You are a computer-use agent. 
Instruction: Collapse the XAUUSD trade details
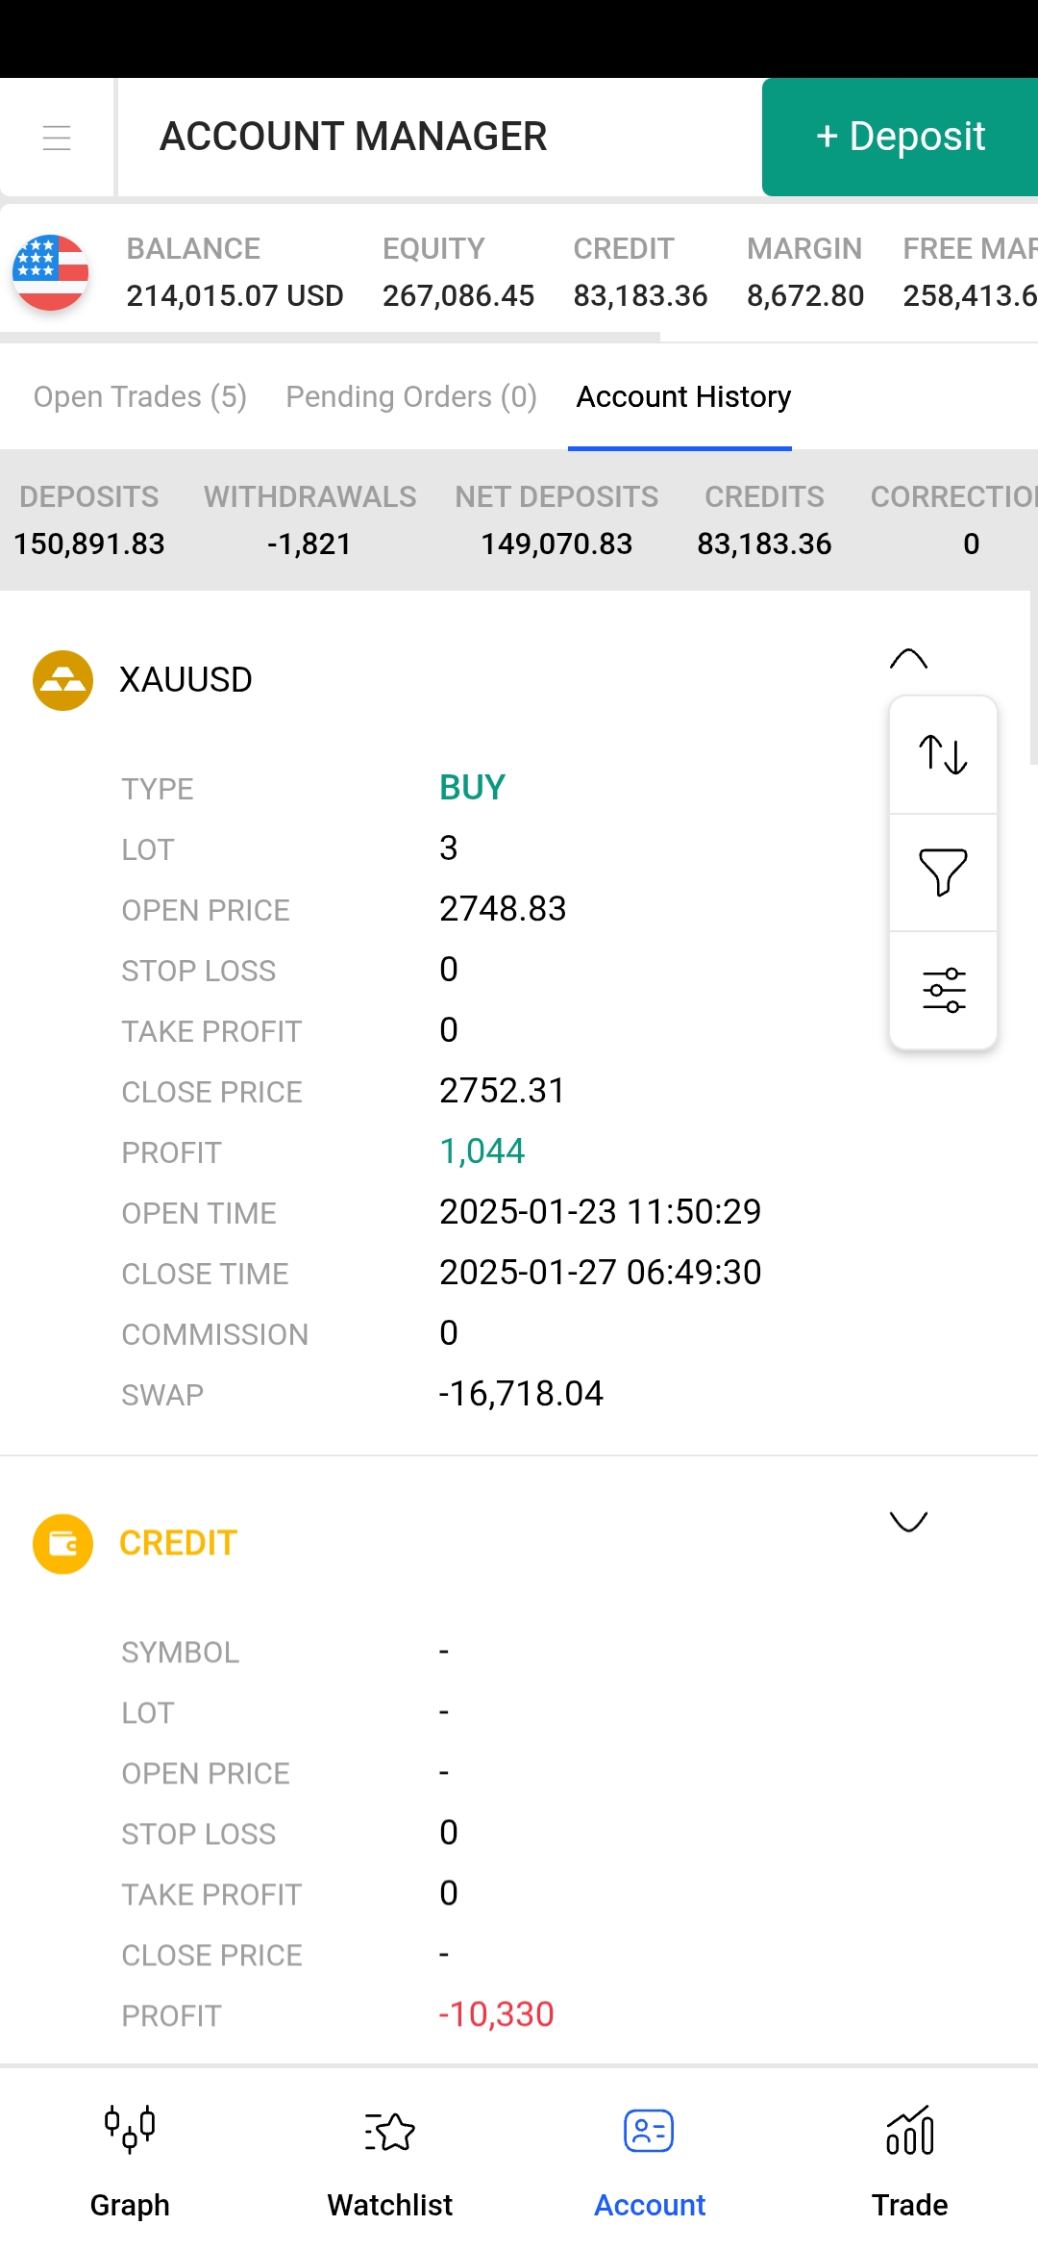(908, 659)
